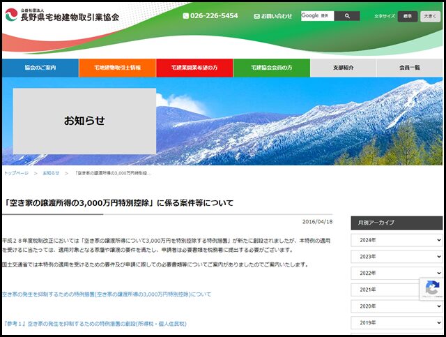Viewport: 446px width, 337px height.
Task: Click the 月別アーカイブ sidebar heading
Action: coord(397,223)
